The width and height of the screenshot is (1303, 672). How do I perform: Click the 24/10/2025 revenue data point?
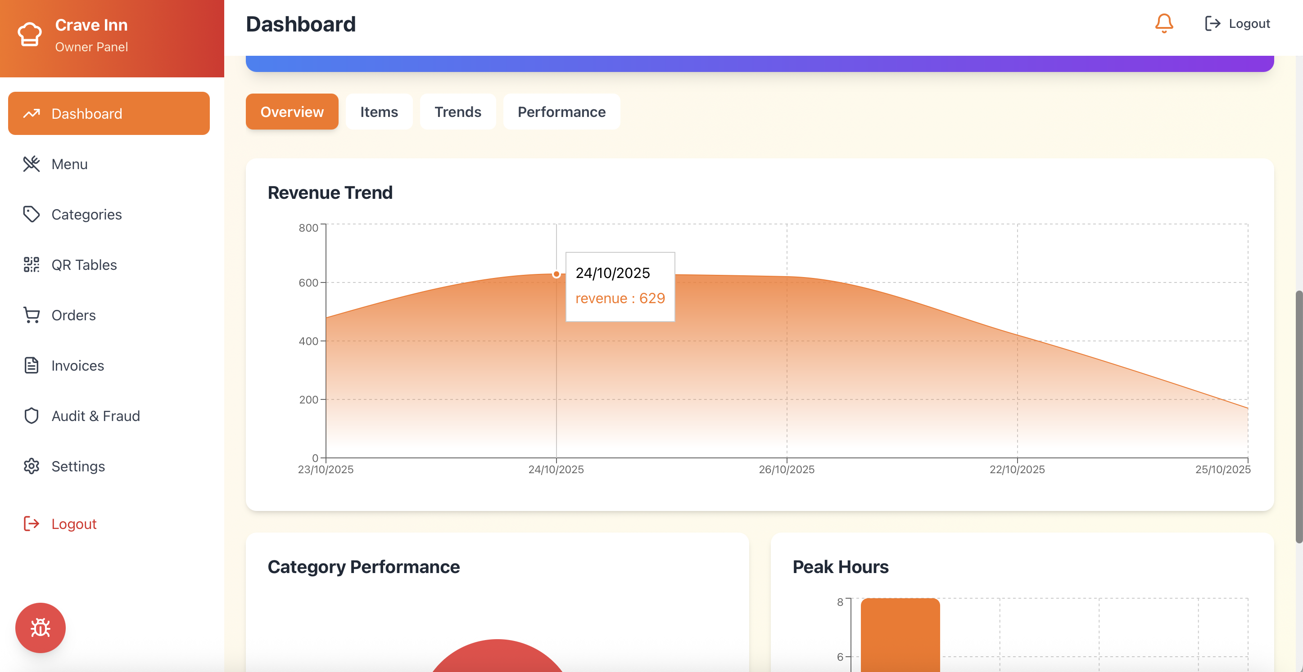pos(556,274)
